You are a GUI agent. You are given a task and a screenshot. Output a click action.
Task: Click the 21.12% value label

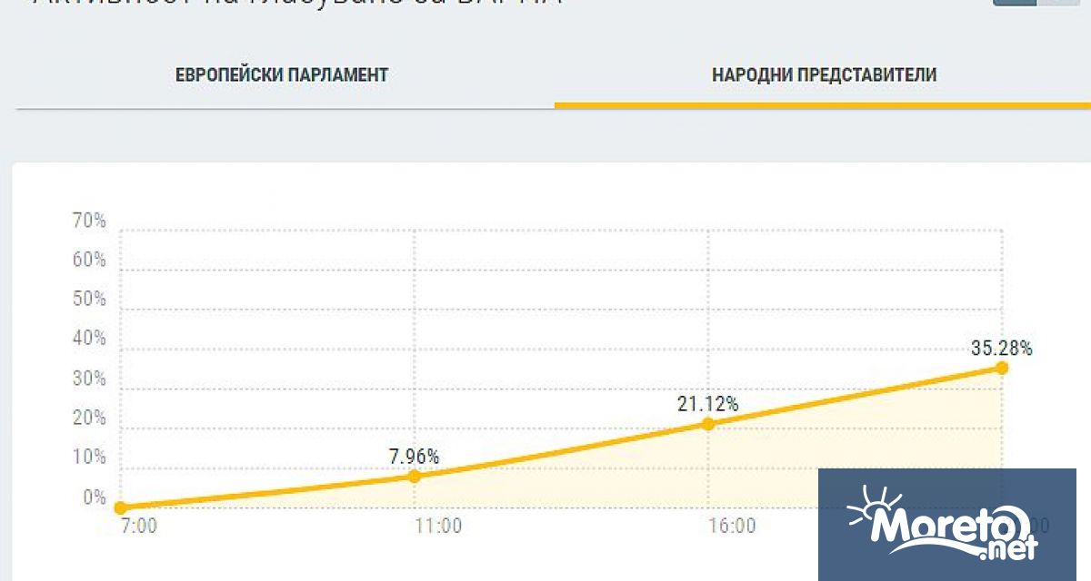click(708, 403)
